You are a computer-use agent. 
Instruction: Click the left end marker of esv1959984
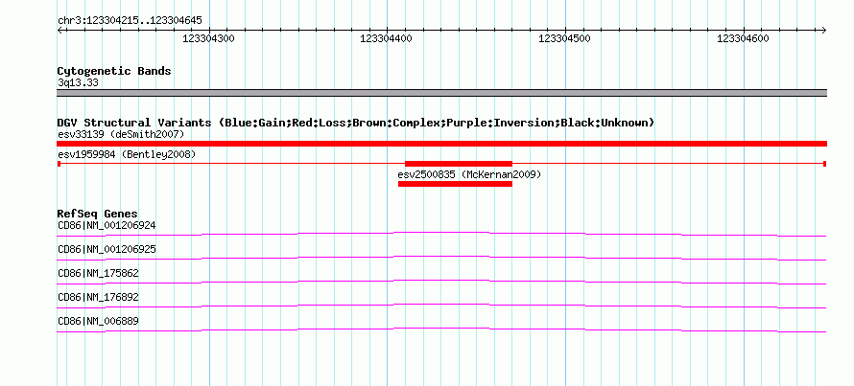pyautogui.click(x=59, y=164)
